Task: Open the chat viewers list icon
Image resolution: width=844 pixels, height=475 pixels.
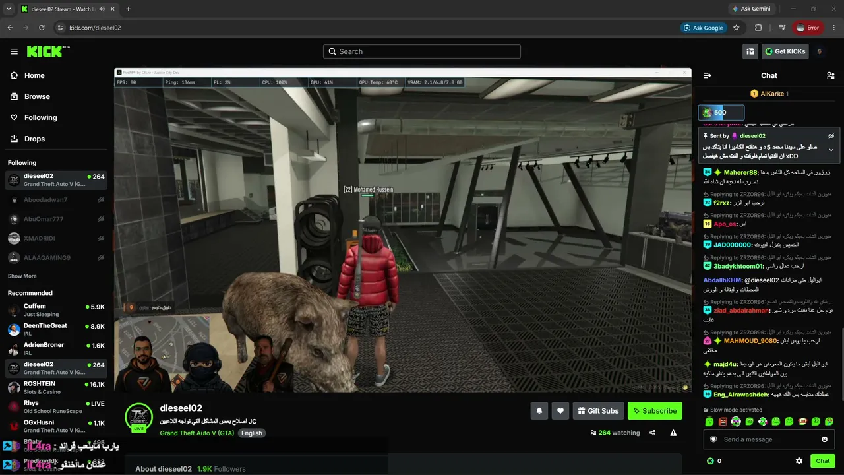Action: point(831,75)
